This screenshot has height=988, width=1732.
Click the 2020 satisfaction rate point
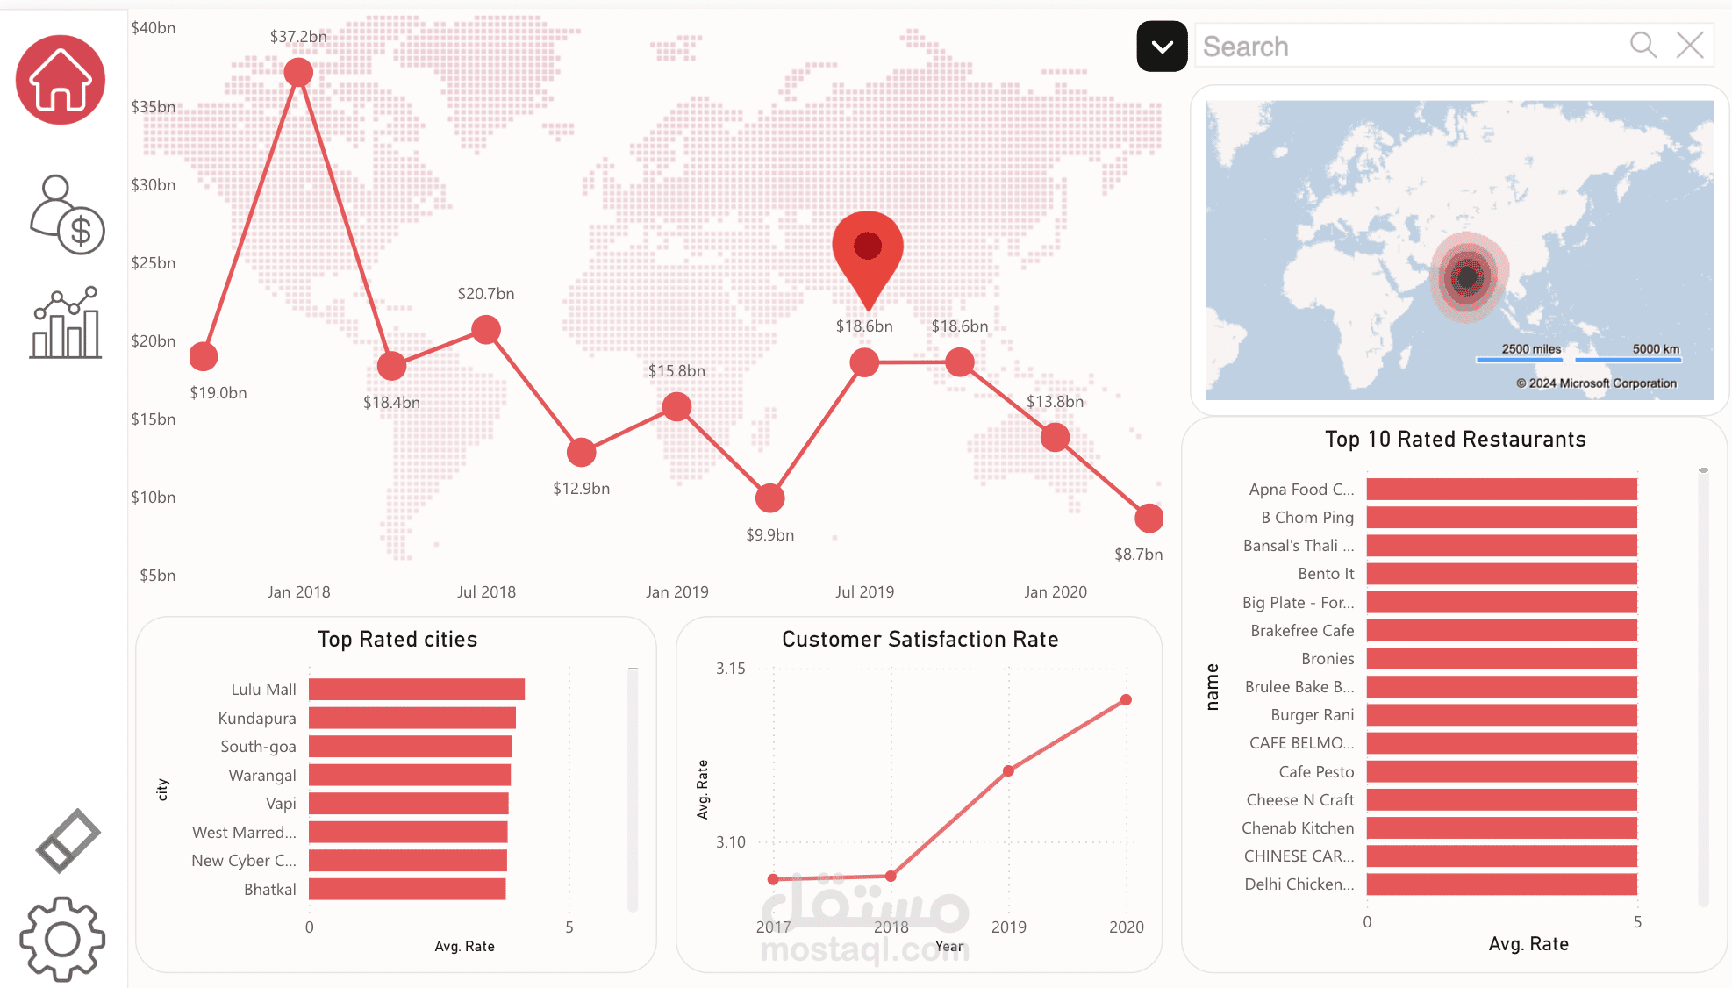point(1126,700)
